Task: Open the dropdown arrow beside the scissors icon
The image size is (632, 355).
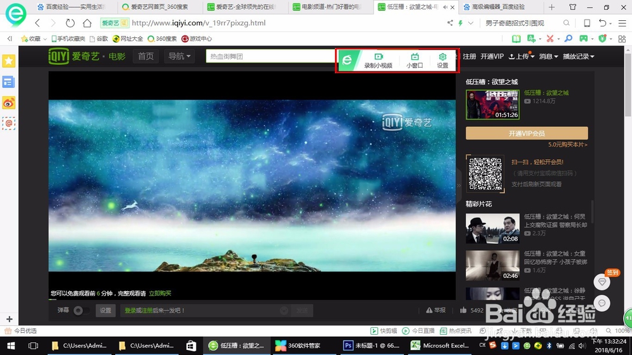Action: 558,39
